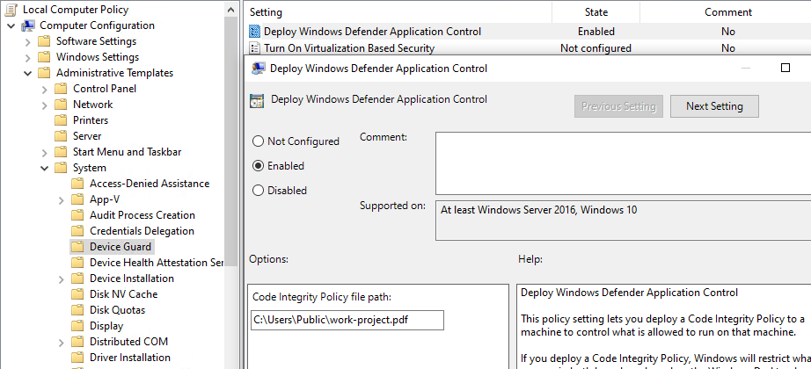The image size is (811, 369).
Task: Click the Help pane policy description heading
Action: 630,293
